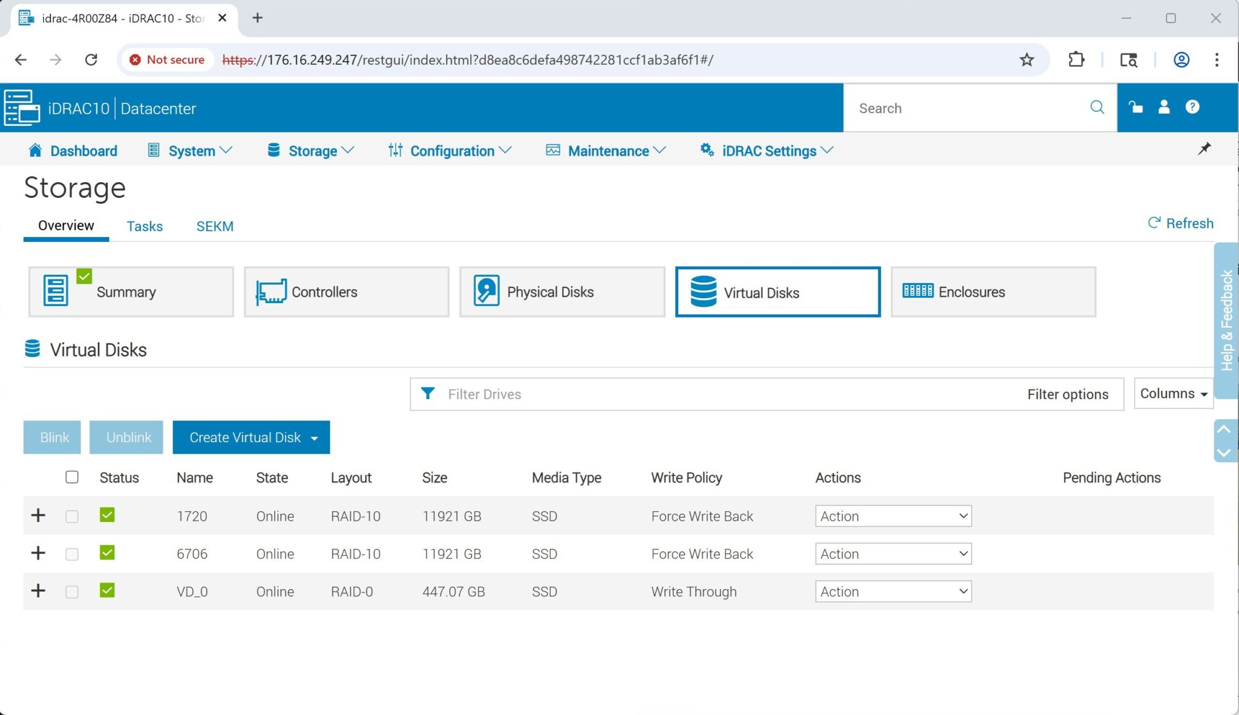
Task: Open the Columns dropdown
Action: click(x=1173, y=394)
